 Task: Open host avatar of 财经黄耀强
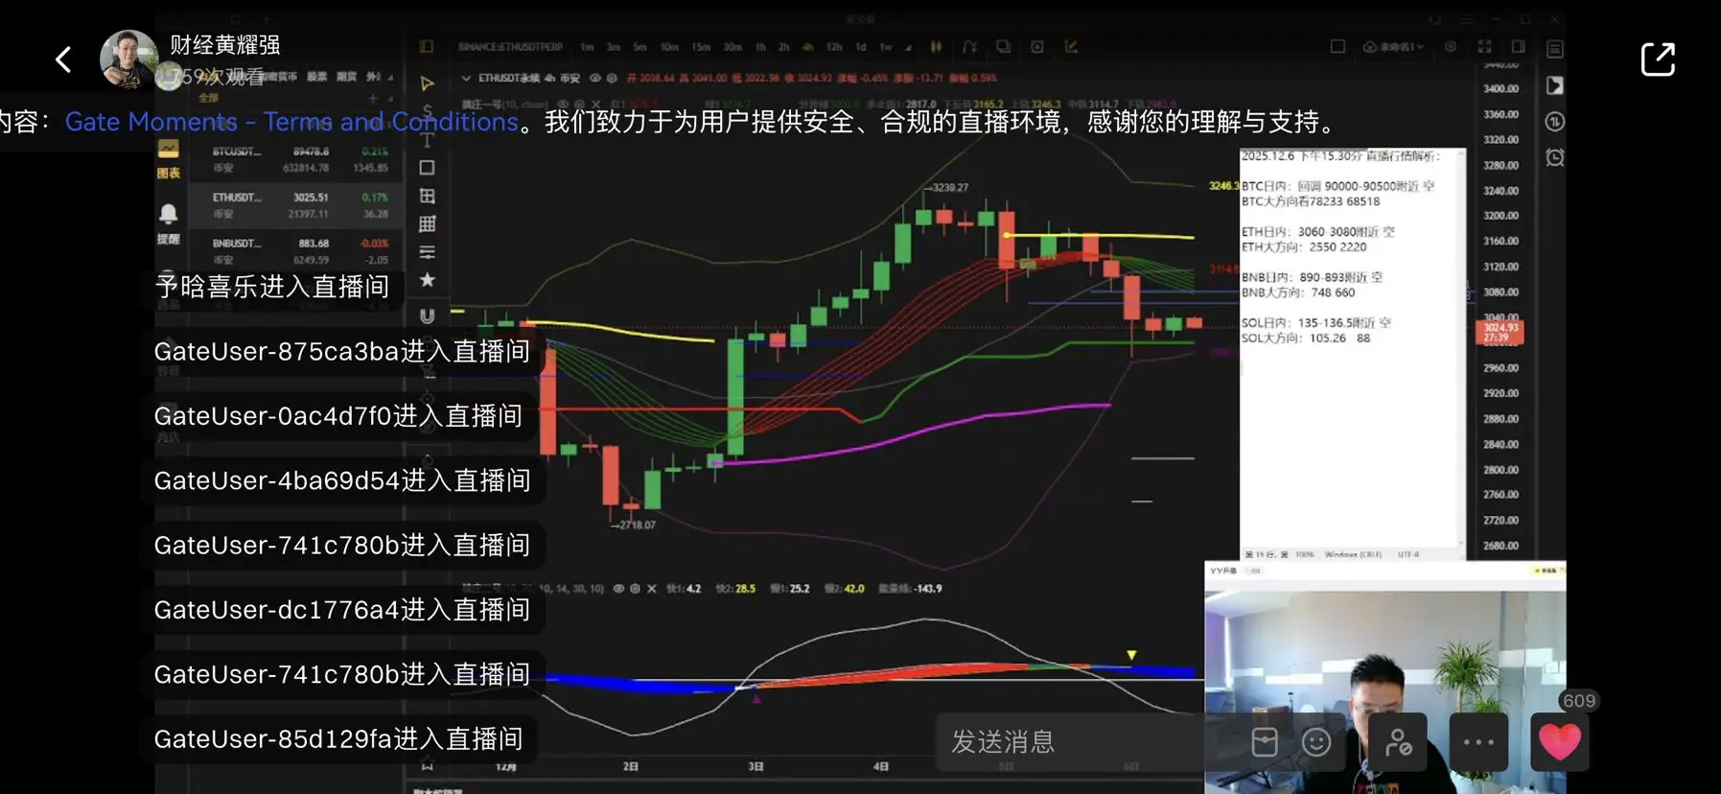click(128, 58)
